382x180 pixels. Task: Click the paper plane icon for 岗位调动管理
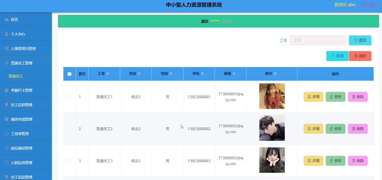6,148
